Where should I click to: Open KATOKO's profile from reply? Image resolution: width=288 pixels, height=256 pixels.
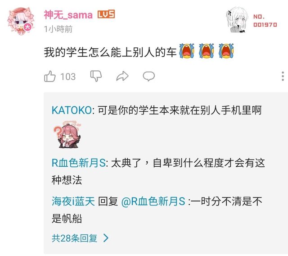[72, 110]
